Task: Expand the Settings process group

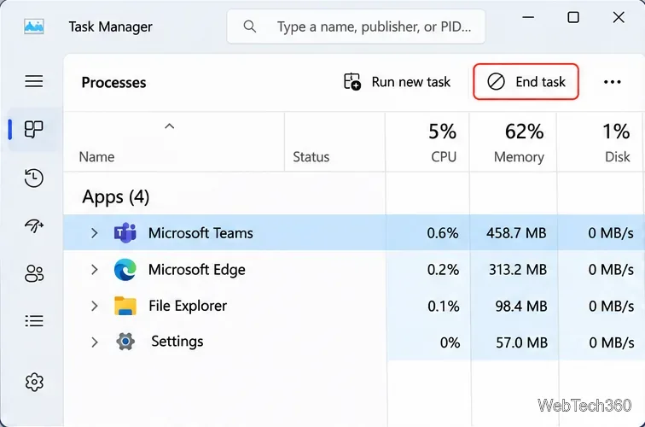Action: pos(94,342)
